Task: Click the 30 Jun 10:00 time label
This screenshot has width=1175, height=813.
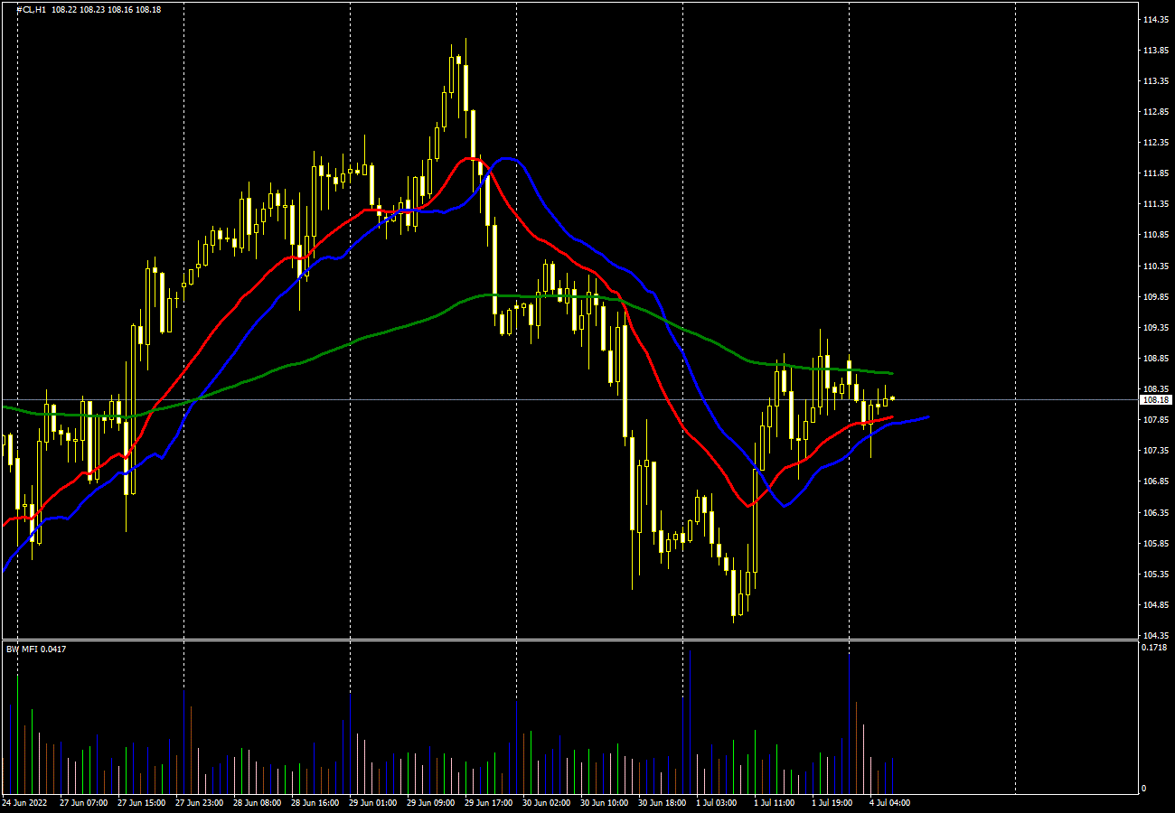Action: click(604, 802)
